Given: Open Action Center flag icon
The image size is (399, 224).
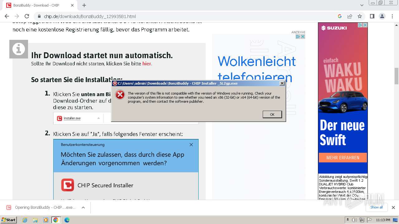Looking at the screenshot, I should coord(369,220).
